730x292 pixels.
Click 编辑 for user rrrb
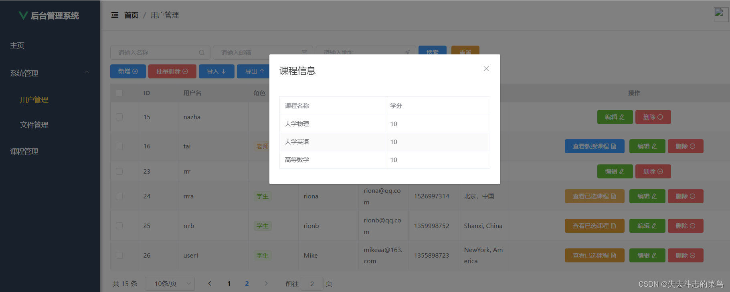[647, 226]
